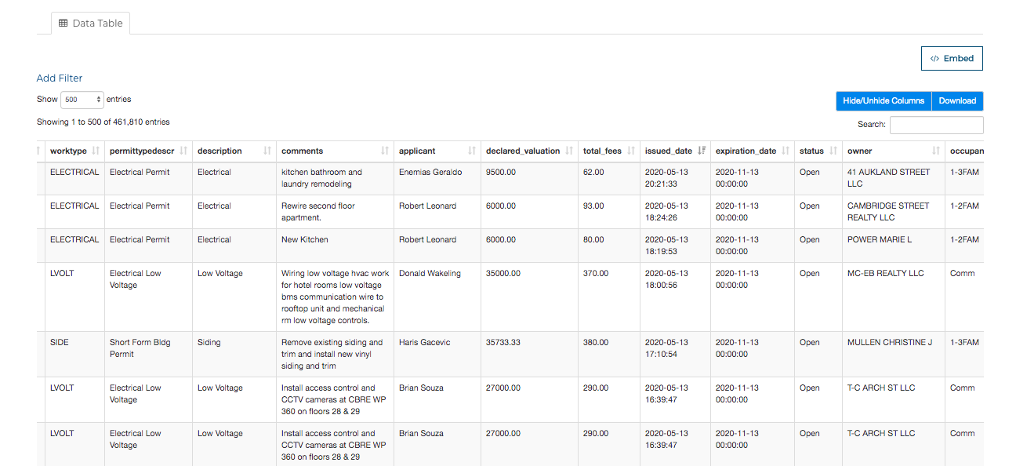Sort expiration_date column using arrow icon

click(786, 151)
